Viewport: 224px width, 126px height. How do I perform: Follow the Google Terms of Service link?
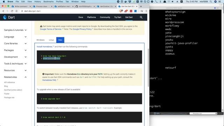pyautogui.click(x=50, y=29)
